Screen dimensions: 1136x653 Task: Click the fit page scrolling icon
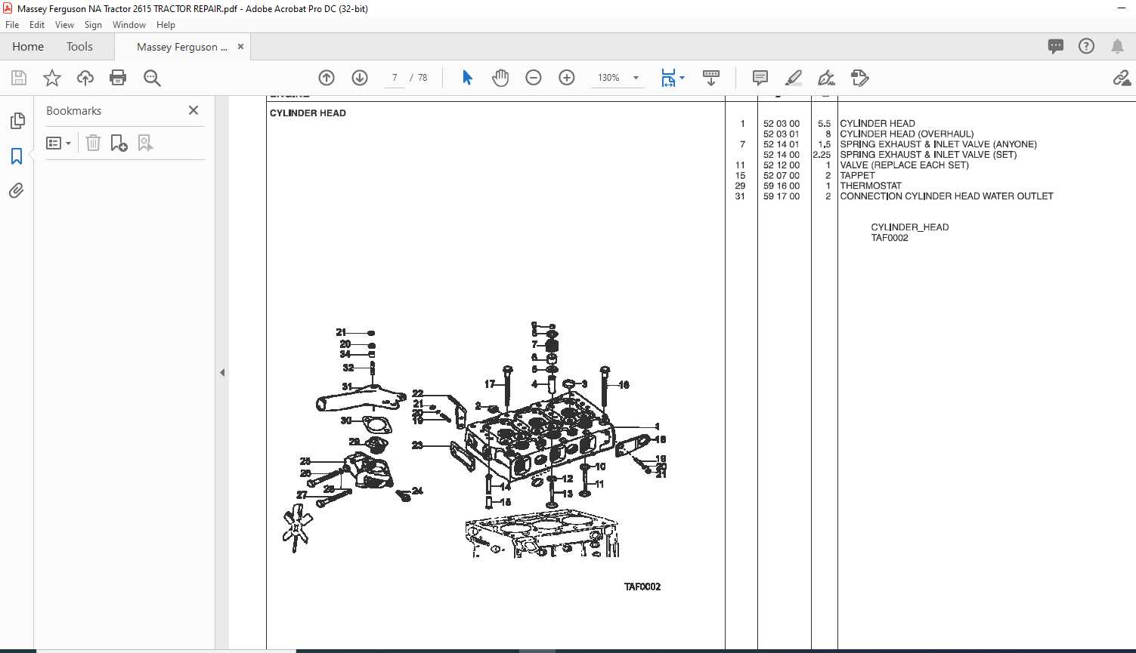(x=668, y=78)
